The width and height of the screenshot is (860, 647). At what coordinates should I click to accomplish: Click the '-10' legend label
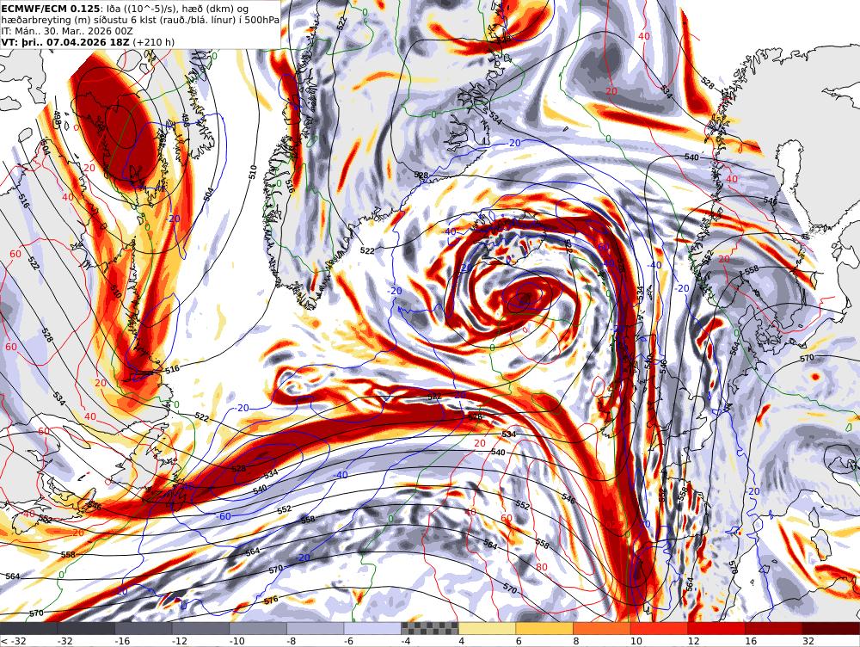pyautogui.click(x=238, y=641)
